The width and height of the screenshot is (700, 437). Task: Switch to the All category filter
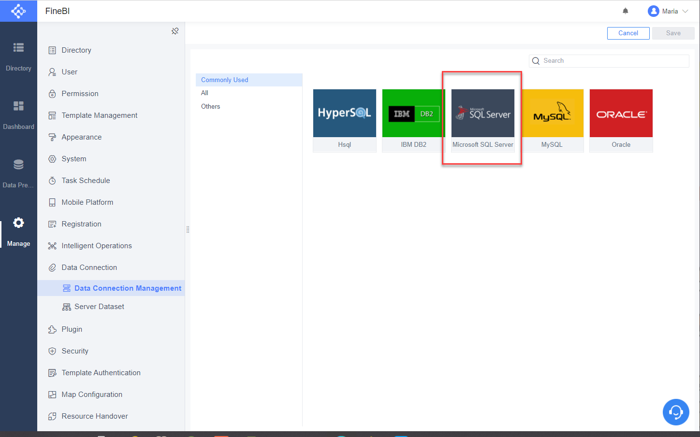click(x=204, y=93)
